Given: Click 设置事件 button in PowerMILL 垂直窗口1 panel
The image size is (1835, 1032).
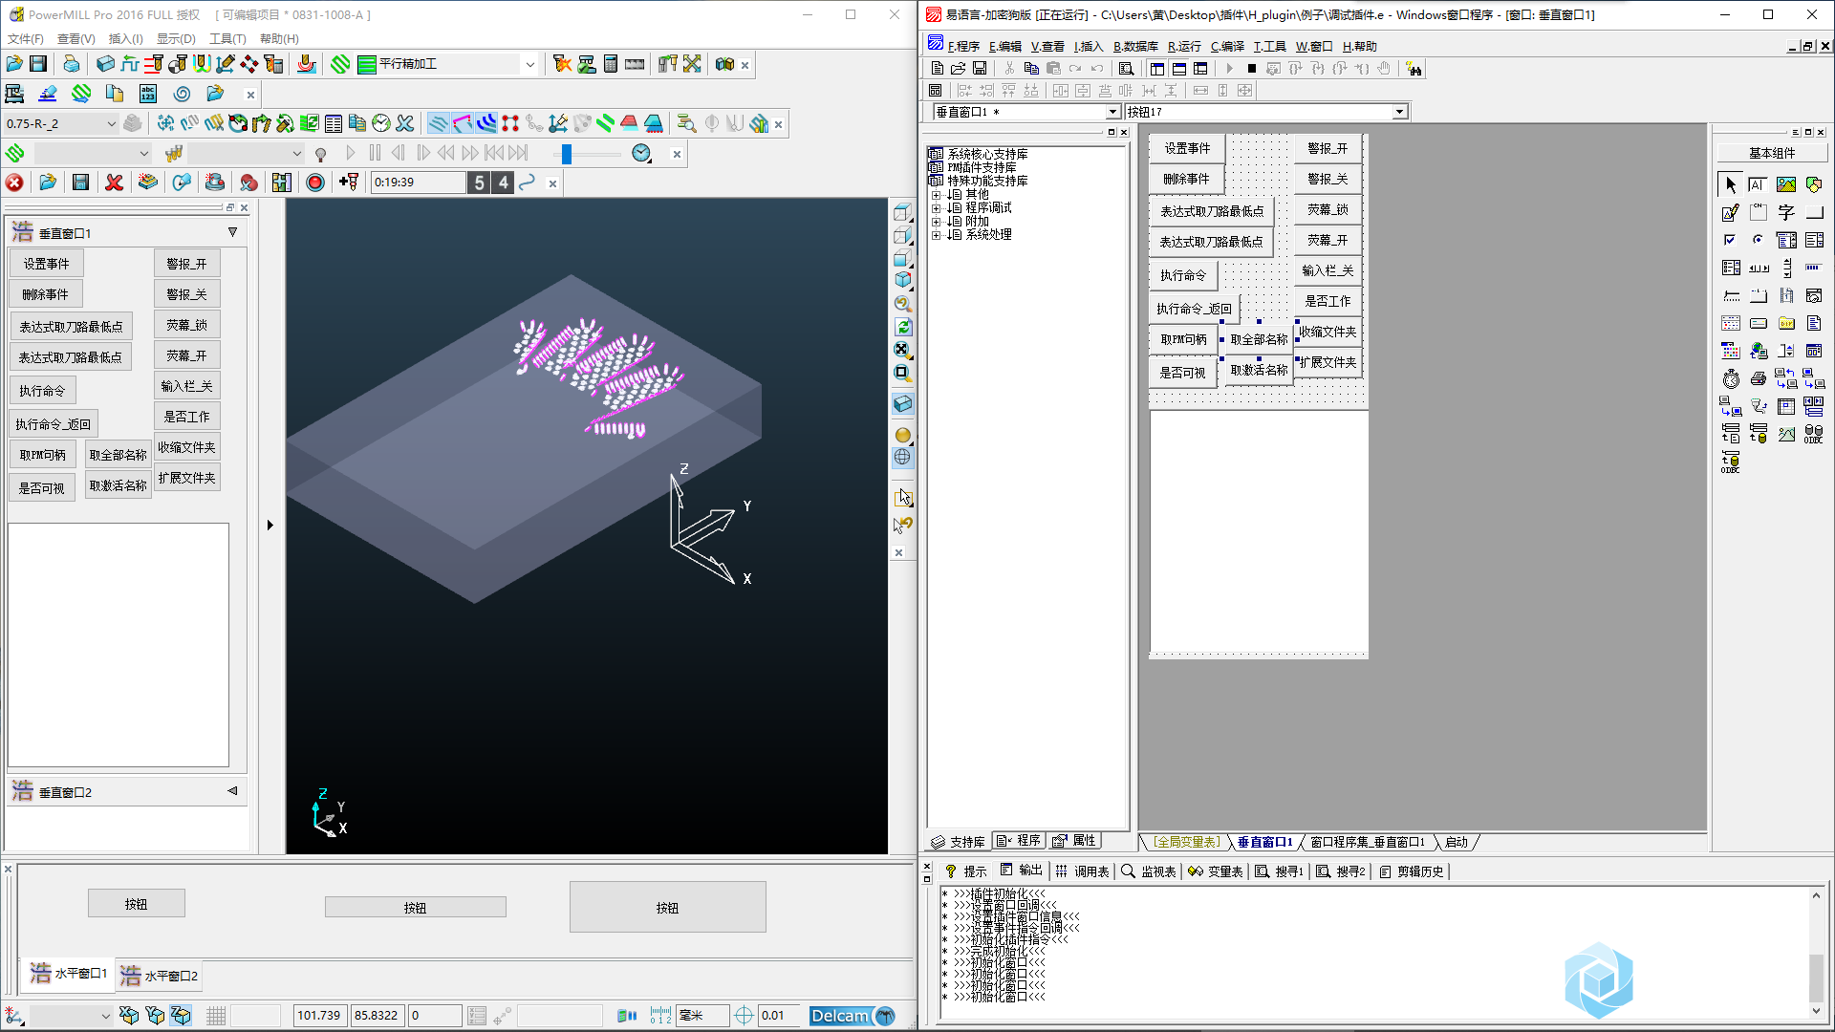Looking at the screenshot, I should click(47, 264).
